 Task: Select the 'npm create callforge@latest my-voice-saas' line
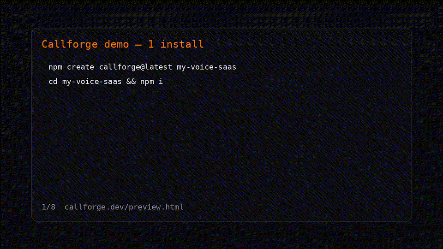coord(143,67)
